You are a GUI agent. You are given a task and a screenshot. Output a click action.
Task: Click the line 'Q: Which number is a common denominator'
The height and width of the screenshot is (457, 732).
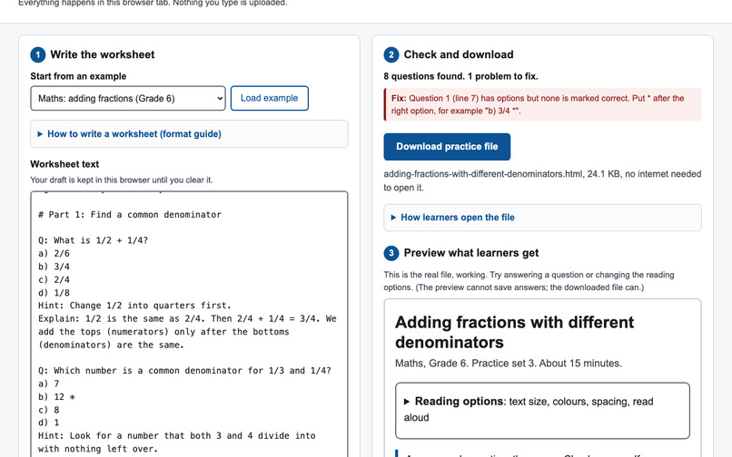click(184, 371)
